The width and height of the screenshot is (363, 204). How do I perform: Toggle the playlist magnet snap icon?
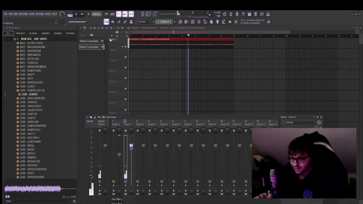pos(85,28)
